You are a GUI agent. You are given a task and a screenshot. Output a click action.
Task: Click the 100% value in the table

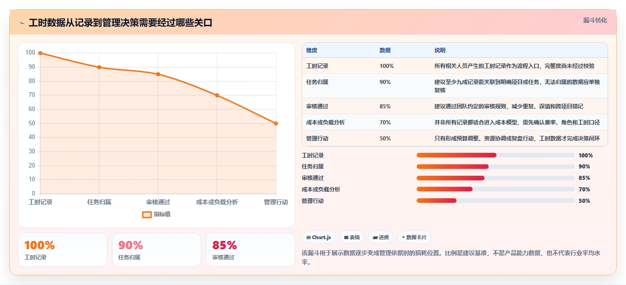387,66
